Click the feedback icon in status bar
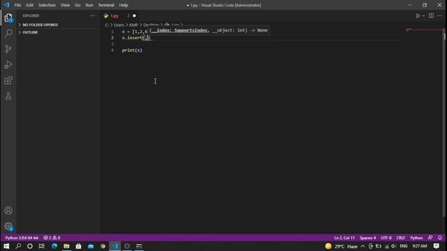 (430, 238)
